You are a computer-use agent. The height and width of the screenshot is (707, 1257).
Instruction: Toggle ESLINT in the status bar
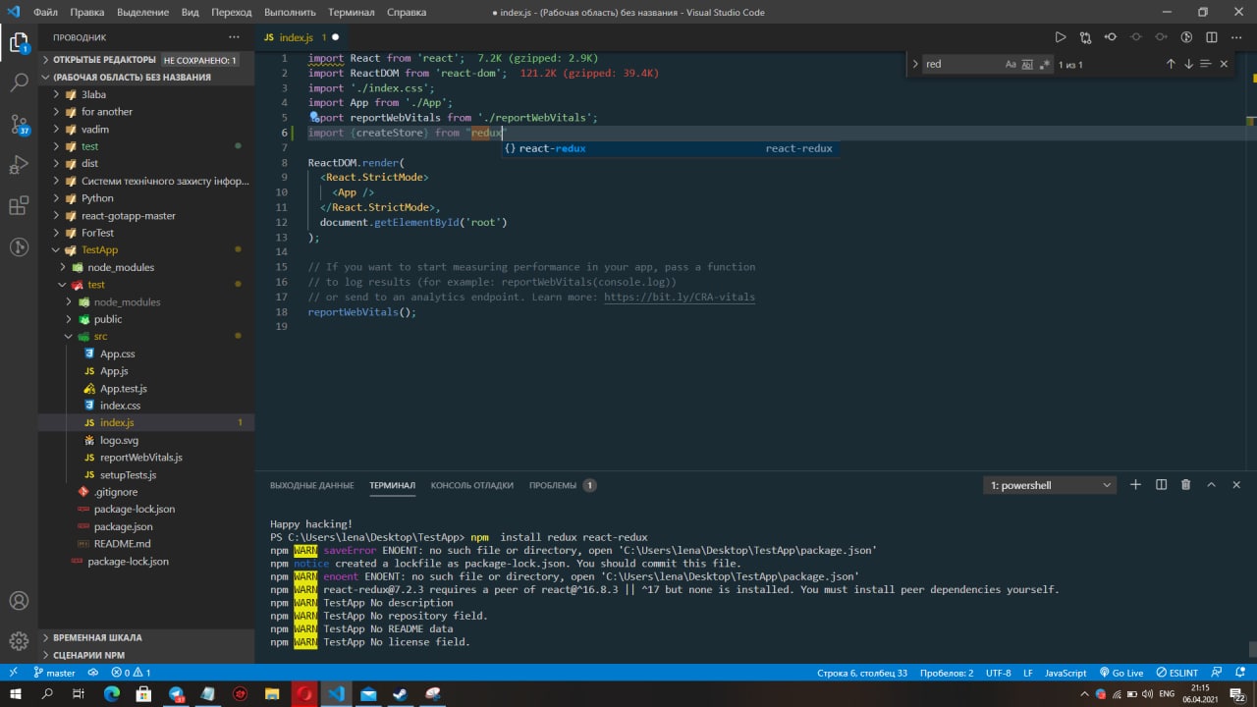point(1176,673)
